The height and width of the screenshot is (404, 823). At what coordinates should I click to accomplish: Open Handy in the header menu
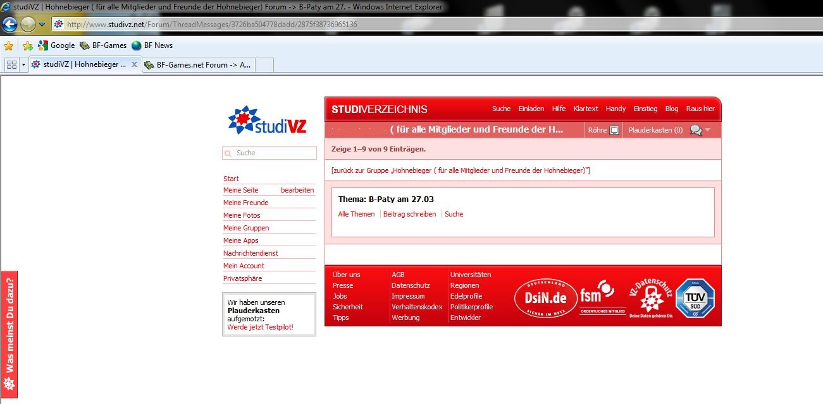[616, 109]
